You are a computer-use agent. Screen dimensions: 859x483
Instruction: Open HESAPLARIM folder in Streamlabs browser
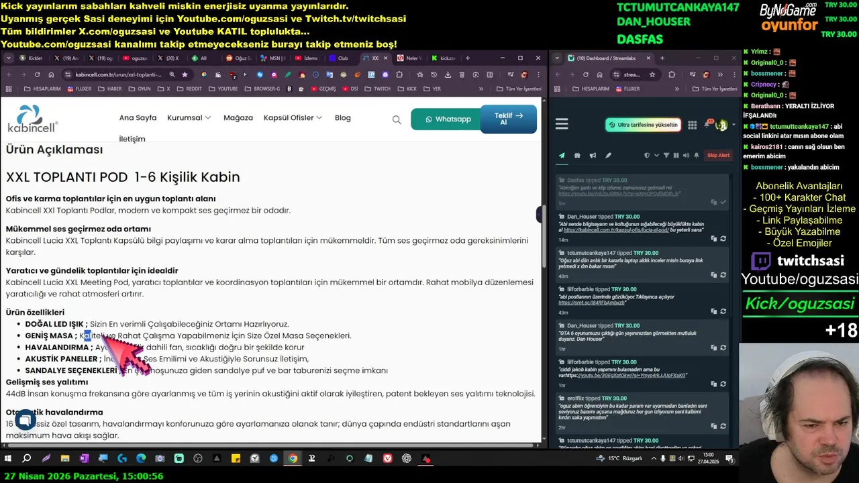591,89
